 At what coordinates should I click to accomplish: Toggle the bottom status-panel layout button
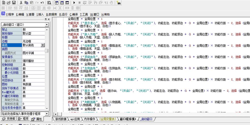click(62, 3)
